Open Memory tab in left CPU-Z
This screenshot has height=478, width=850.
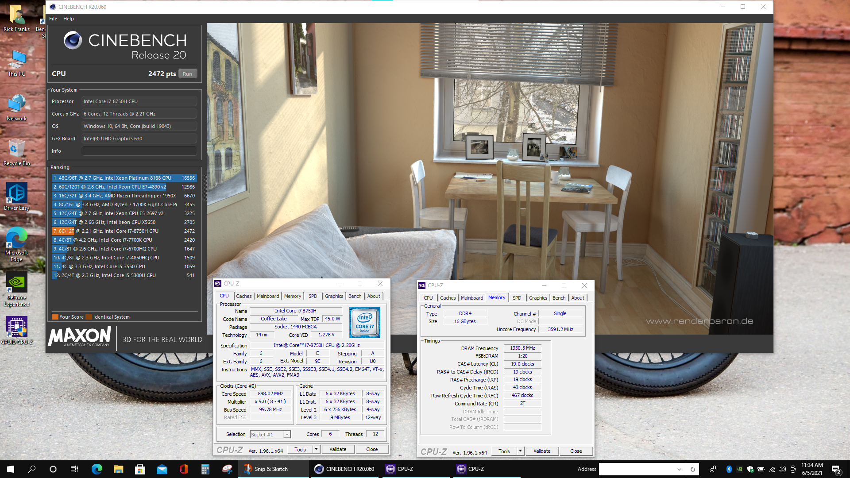click(293, 296)
